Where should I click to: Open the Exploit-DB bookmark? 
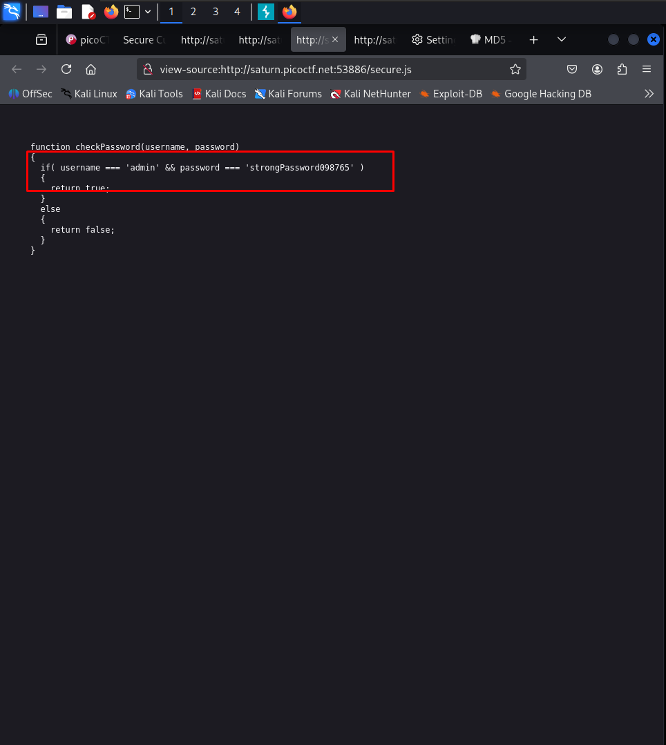(450, 94)
